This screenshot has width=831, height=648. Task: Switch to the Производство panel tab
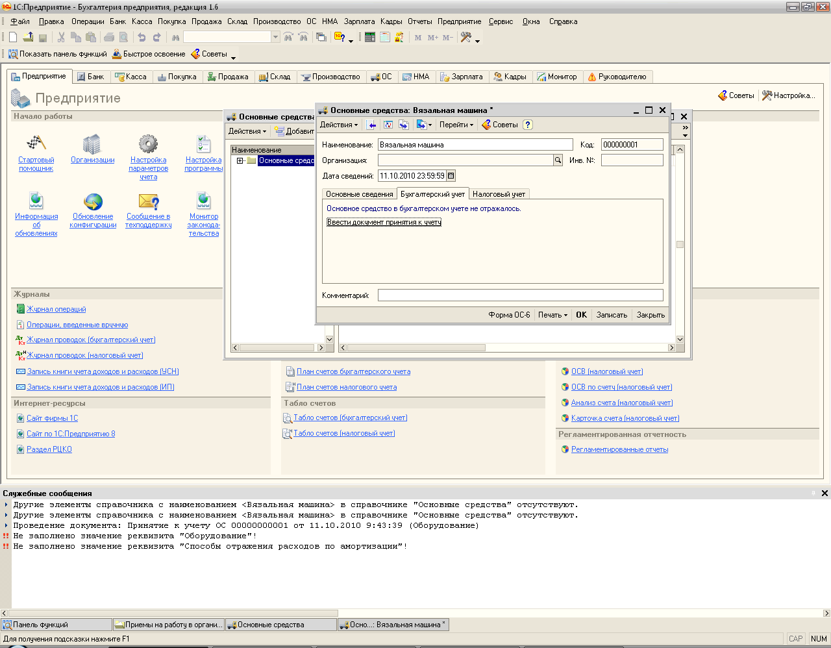tap(331, 77)
